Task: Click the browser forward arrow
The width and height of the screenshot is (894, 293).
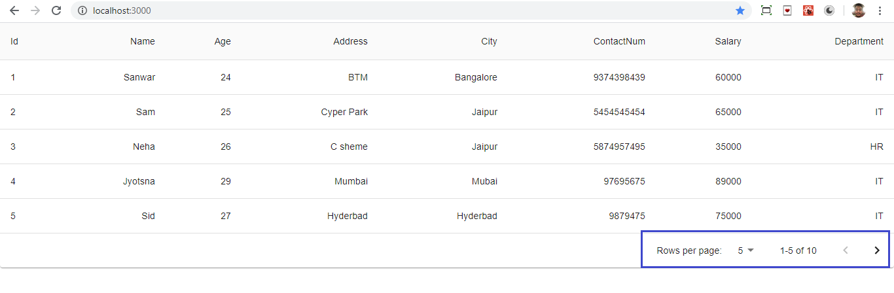Action: coord(35,10)
